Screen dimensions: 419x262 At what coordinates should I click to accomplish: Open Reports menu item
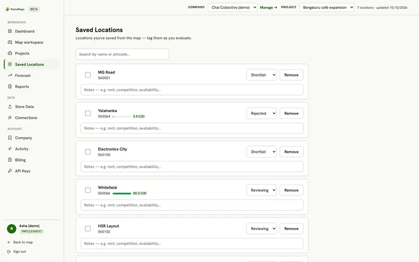pos(31,86)
